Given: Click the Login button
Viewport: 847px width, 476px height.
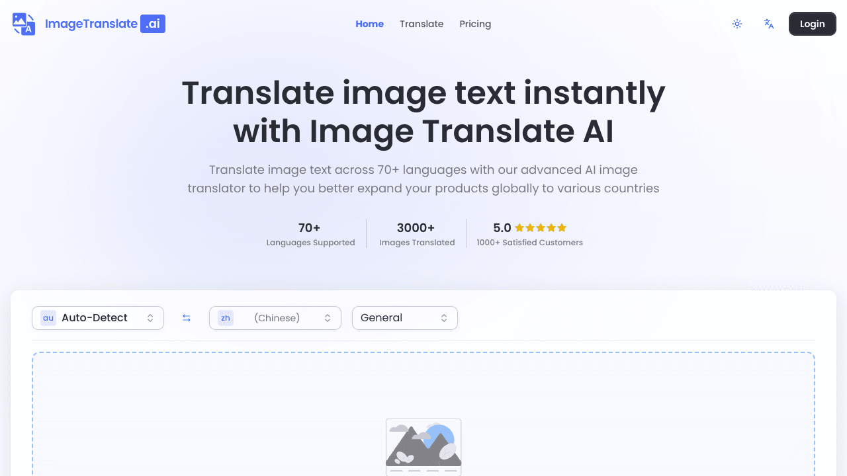Looking at the screenshot, I should [813, 24].
